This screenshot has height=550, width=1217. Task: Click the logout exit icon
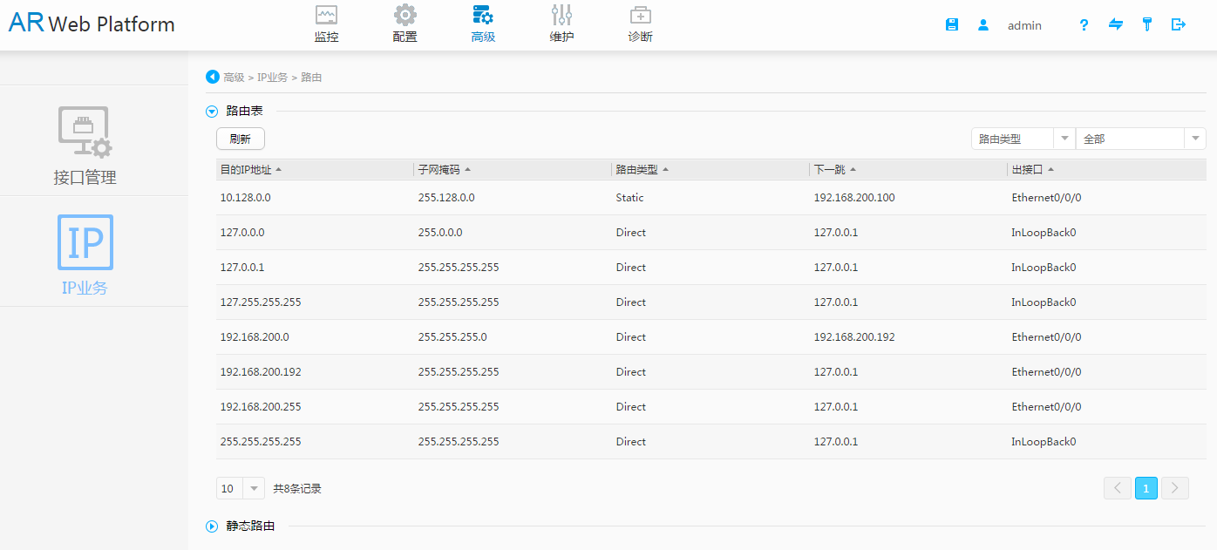pos(1179,24)
